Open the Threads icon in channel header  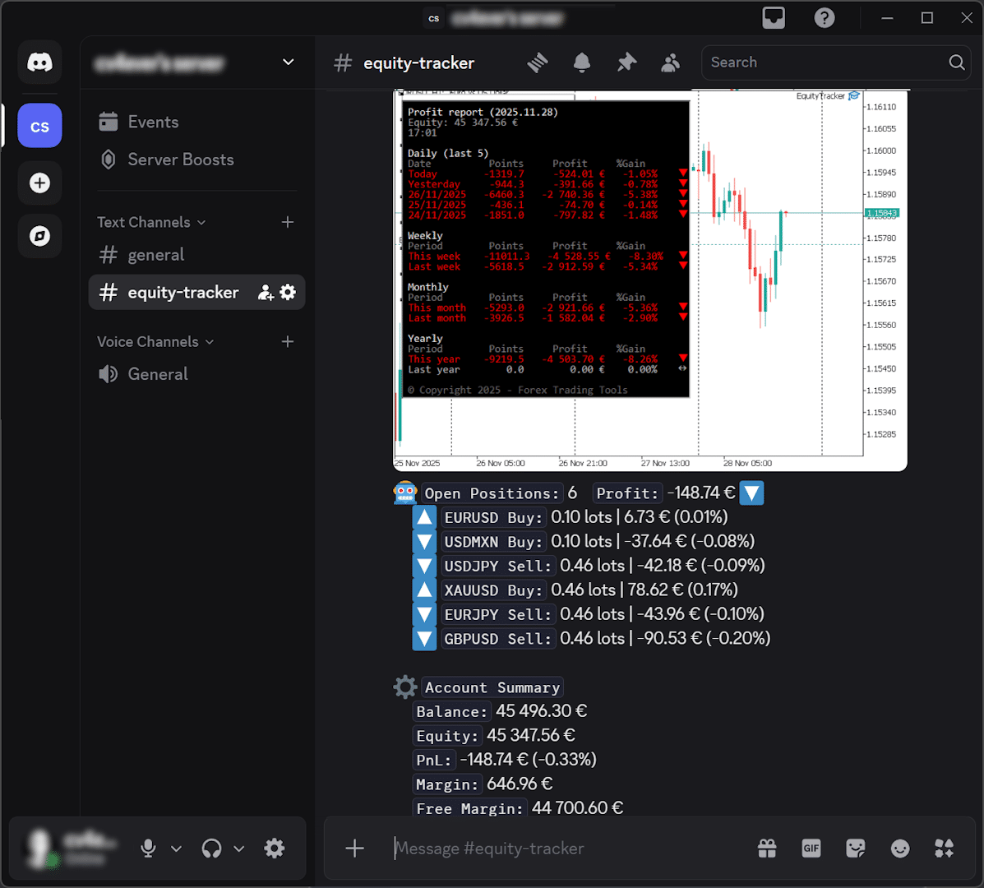[x=538, y=62]
